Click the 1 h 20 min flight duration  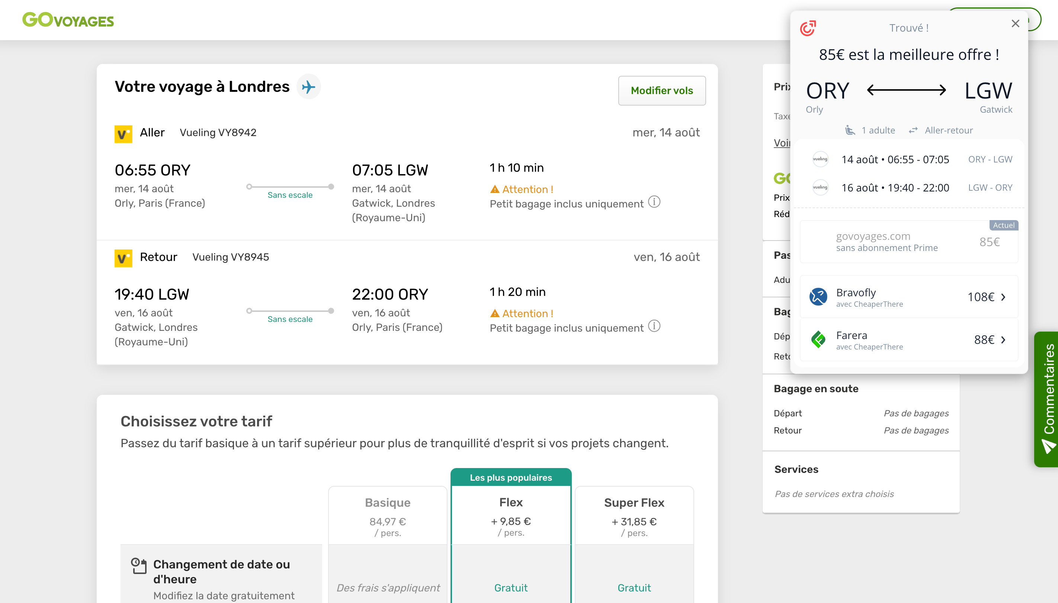coord(517,292)
